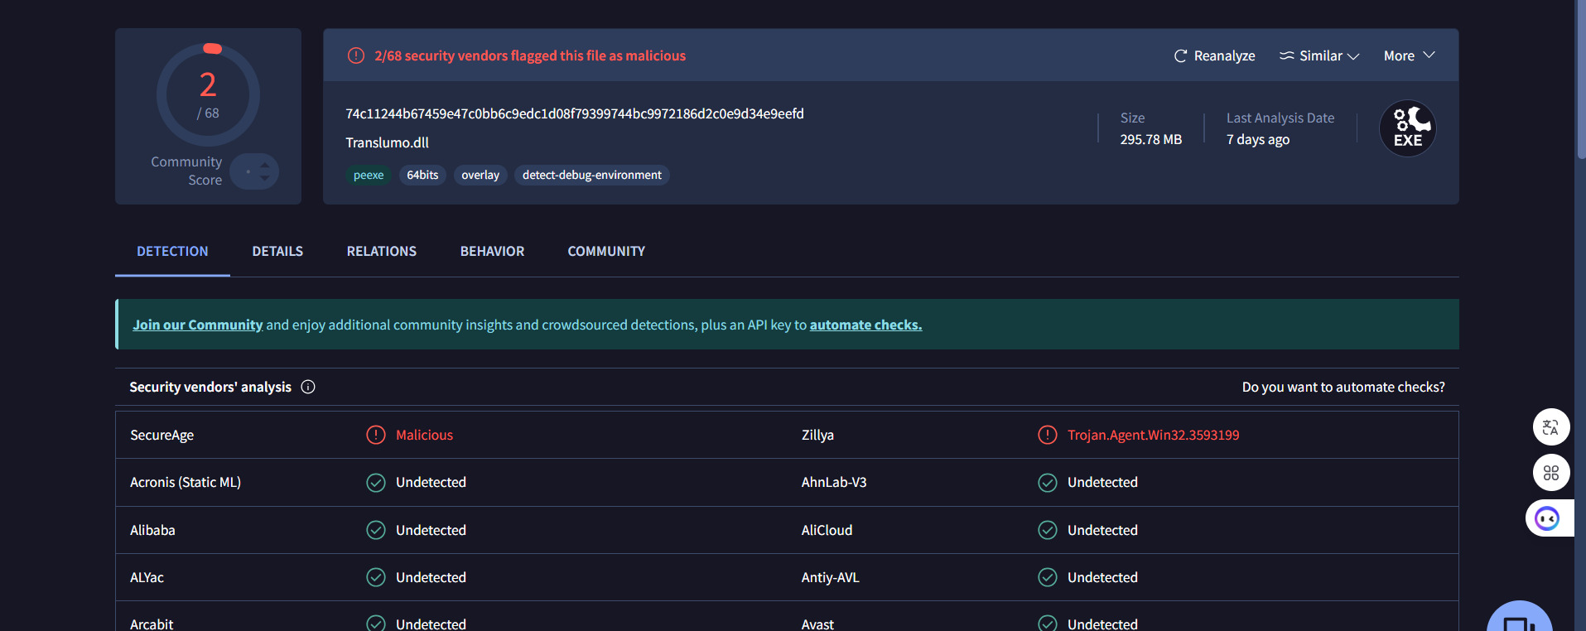Click the red alert icon beside SecureAge Malicious
The height and width of the screenshot is (631, 1586).
pyautogui.click(x=376, y=435)
